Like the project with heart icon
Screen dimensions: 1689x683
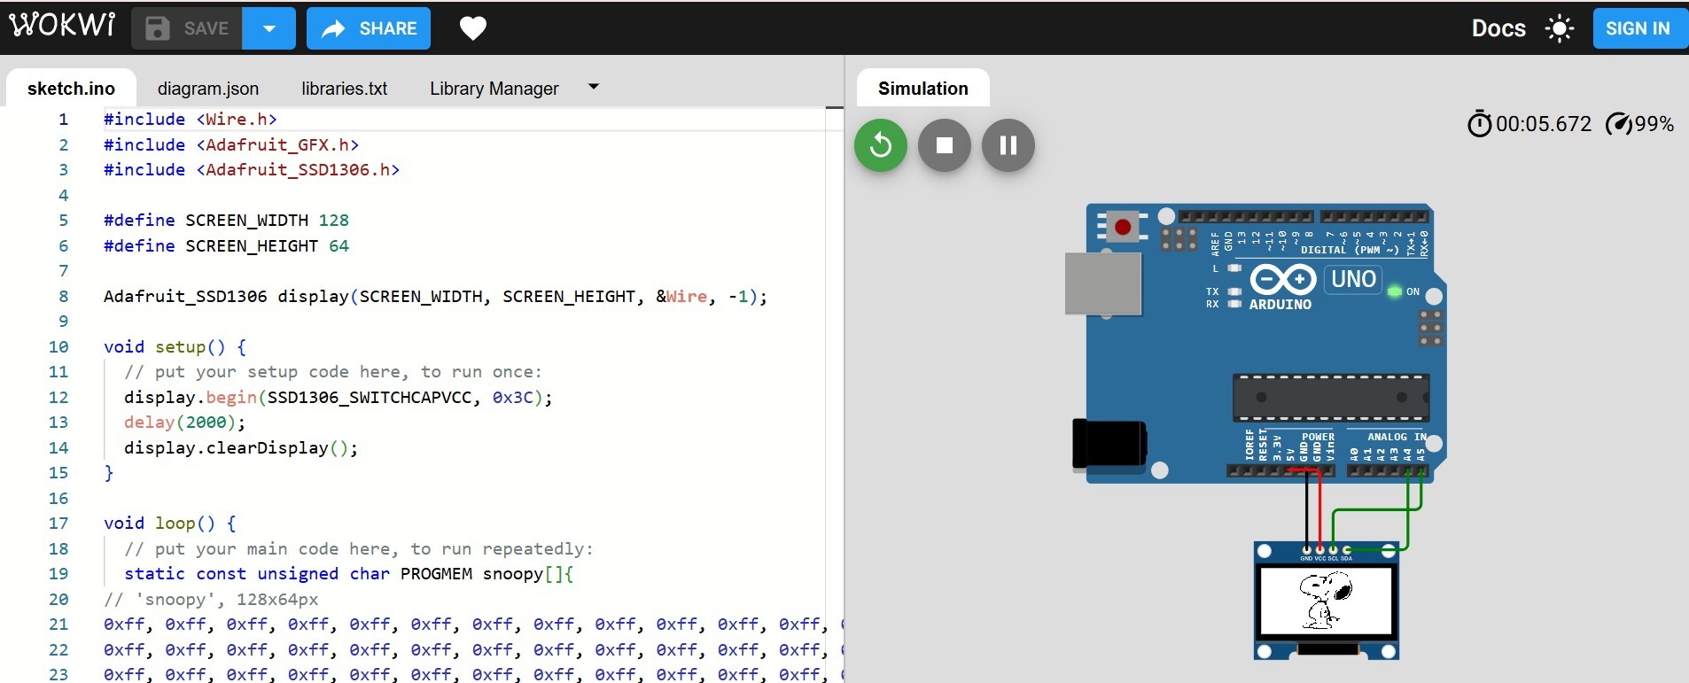(473, 28)
